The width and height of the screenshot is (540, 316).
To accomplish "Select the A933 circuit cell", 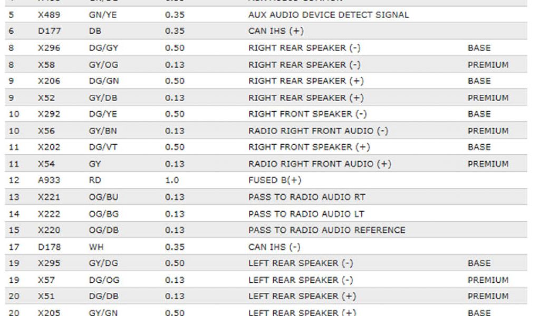I will click(49, 180).
